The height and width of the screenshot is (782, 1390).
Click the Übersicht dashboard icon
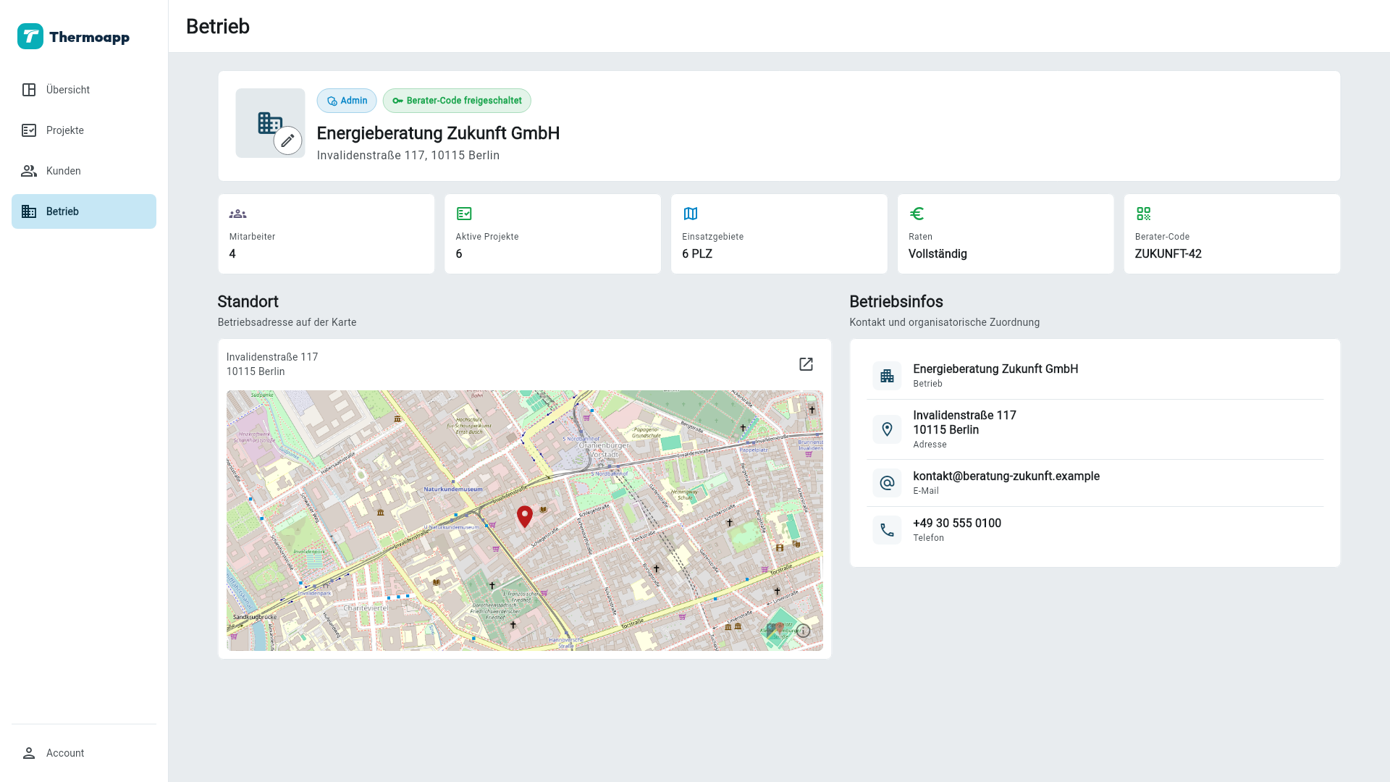point(29,90)
